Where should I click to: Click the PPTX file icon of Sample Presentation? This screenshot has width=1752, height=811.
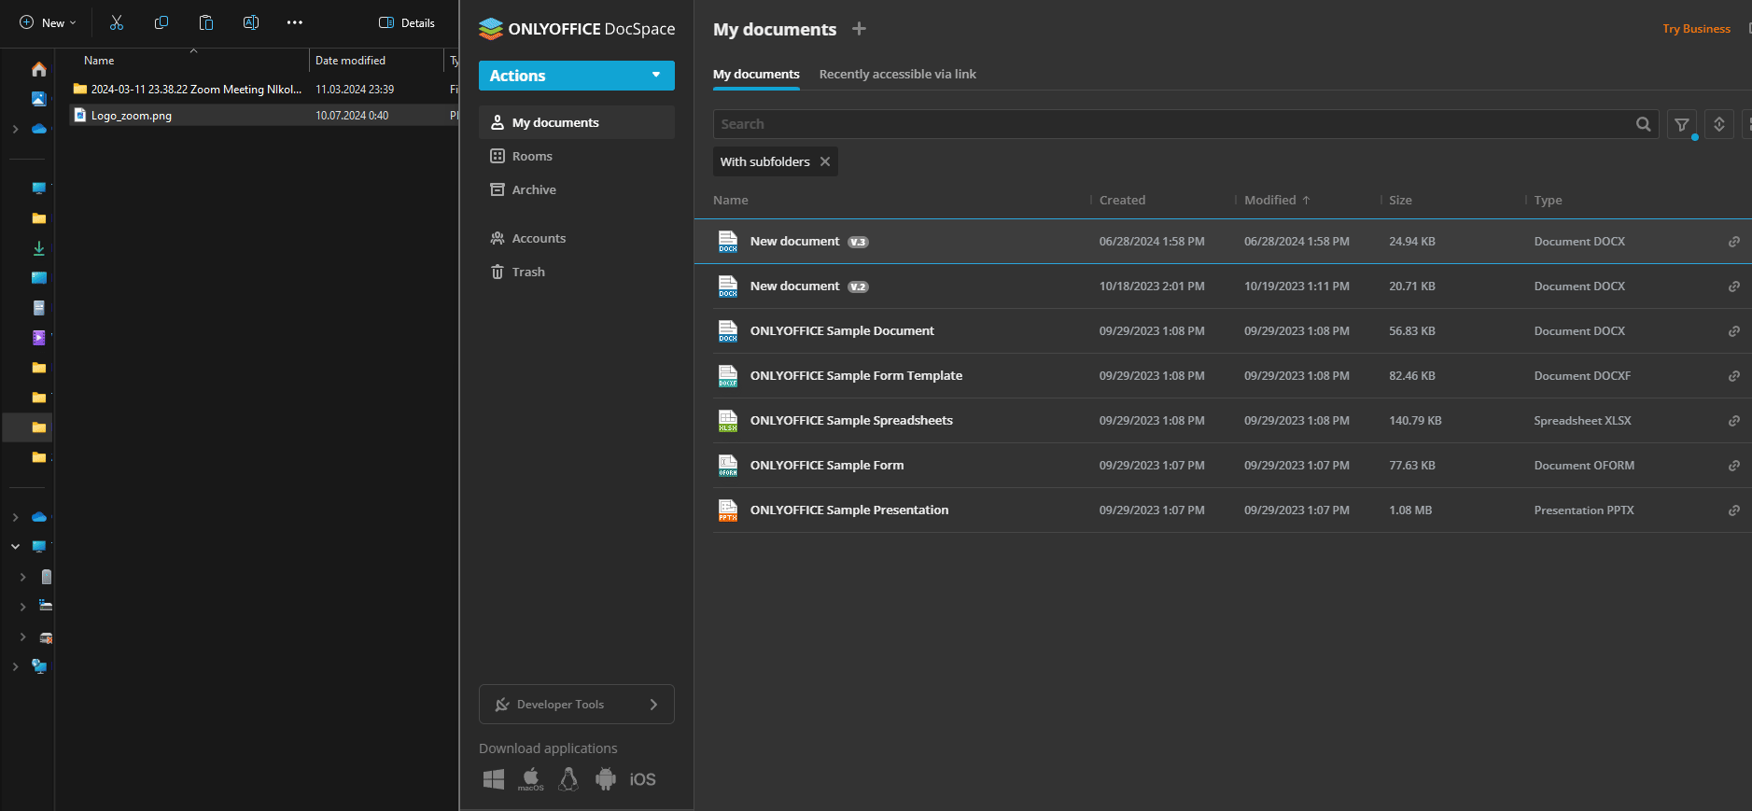(728, 510)
